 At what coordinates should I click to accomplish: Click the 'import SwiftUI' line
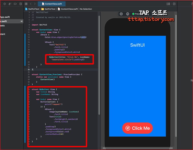point(39,25)
